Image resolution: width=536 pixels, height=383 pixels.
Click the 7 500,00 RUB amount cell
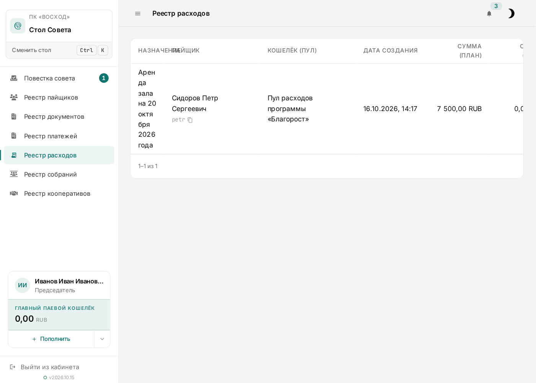click(459, 109)
